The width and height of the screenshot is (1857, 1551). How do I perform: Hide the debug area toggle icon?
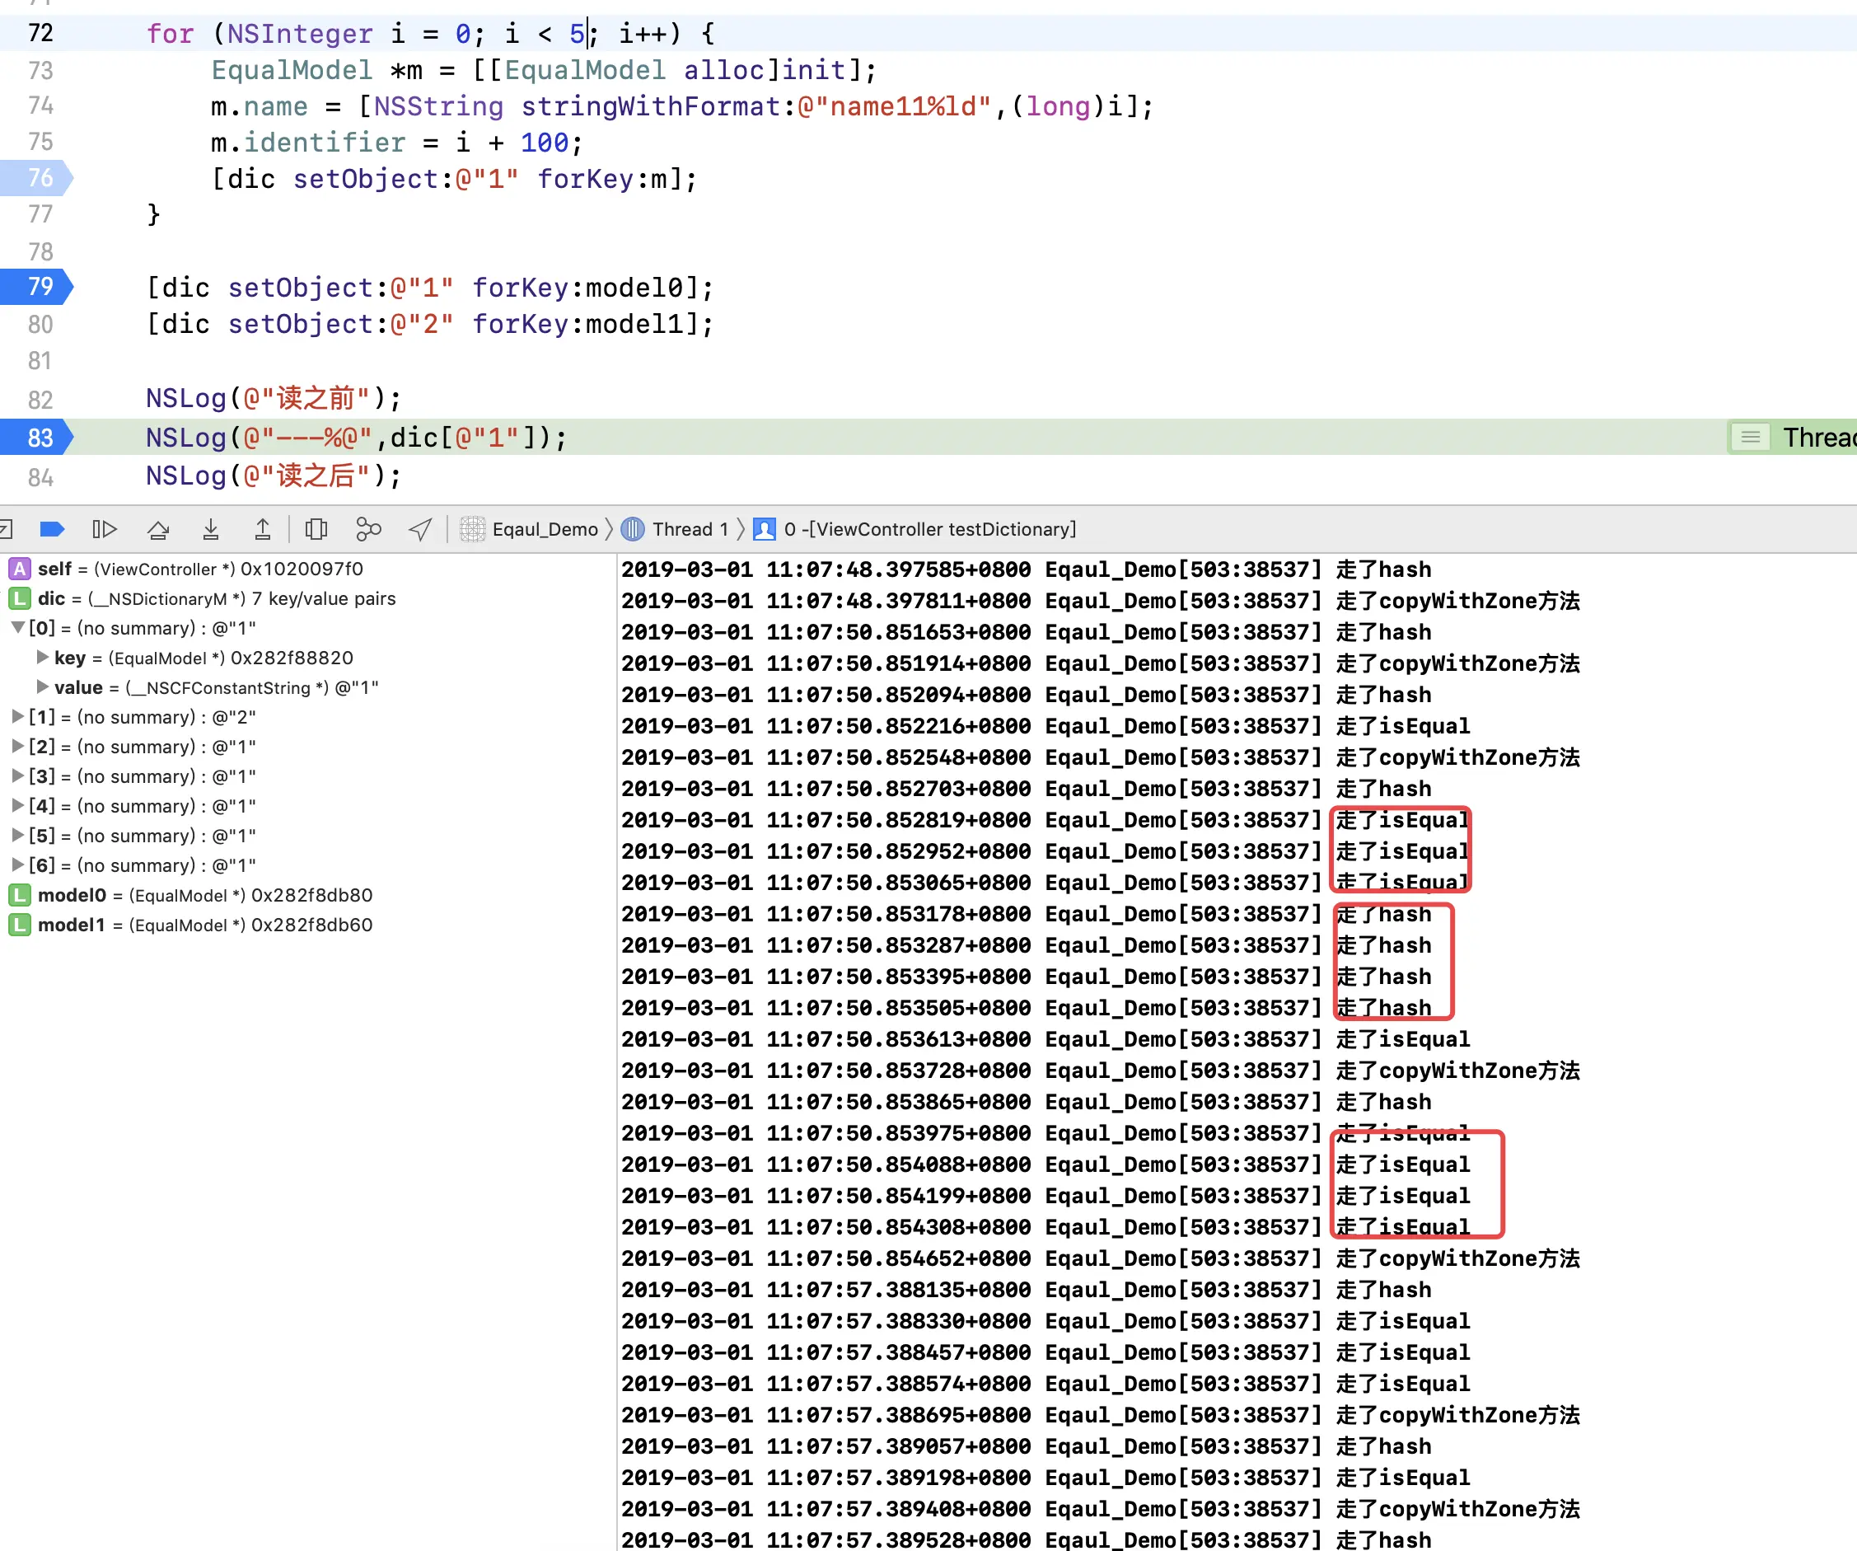5,529
